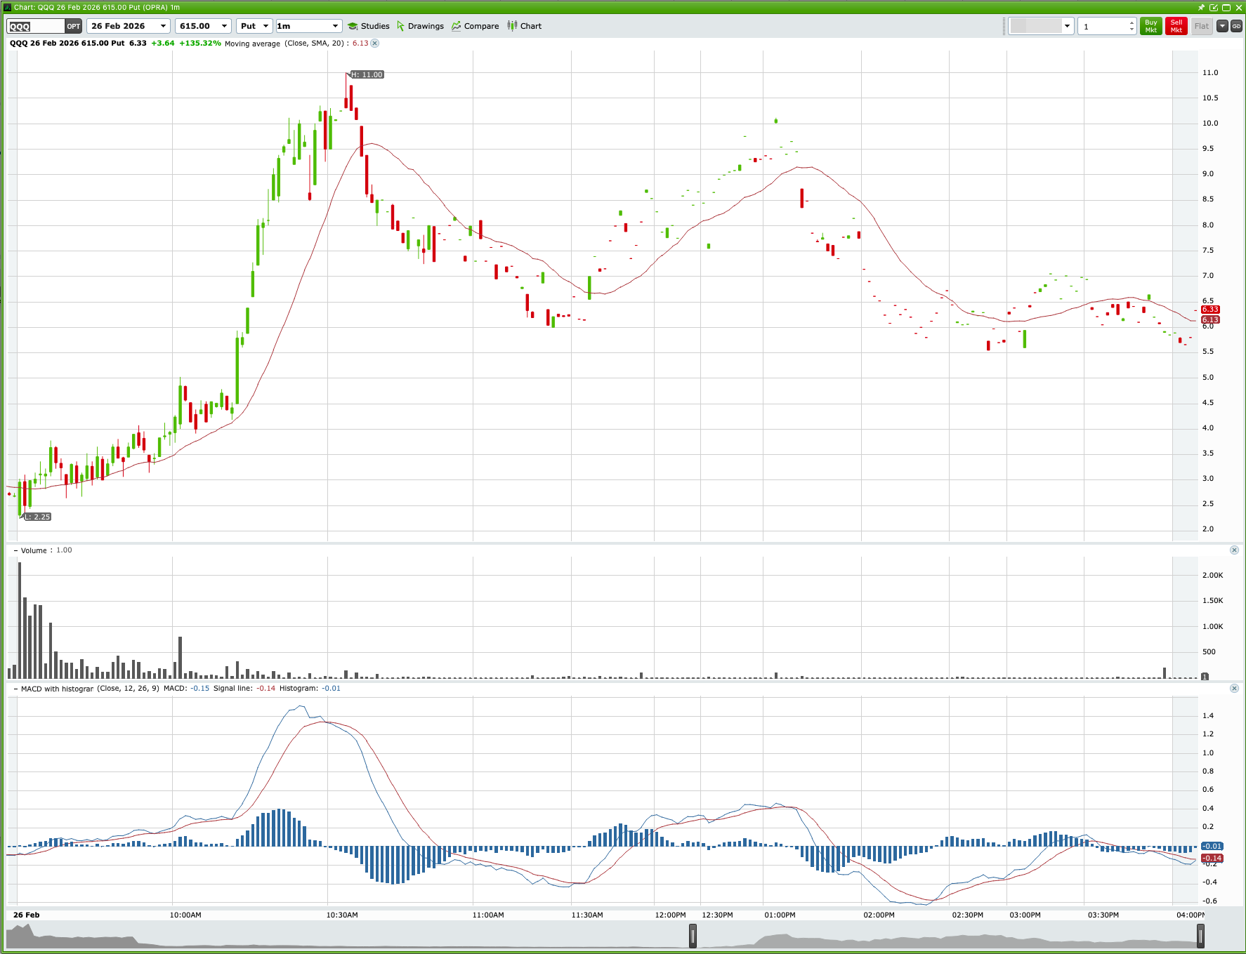Remove the Moving average study
Image resolution: width=1246 pixels, height=954 pixels.
tap(375, 43)
